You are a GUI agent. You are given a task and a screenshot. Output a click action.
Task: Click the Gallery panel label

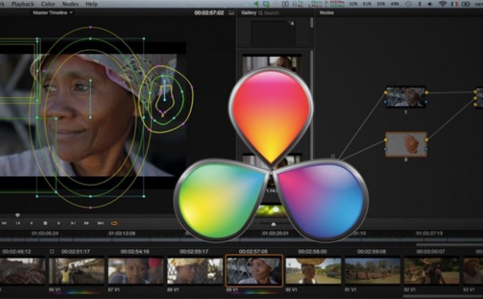pyautogui.click(x=249, y=13)
